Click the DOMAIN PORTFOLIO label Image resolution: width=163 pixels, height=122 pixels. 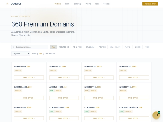click(21, 16)
